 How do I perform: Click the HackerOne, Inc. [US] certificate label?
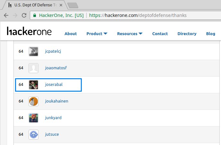click(61, 15)
